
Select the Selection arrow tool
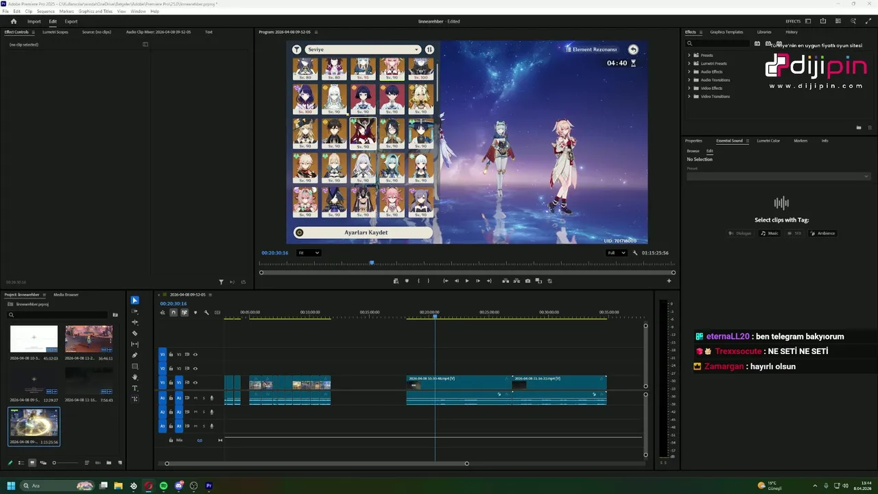(134, 300)
